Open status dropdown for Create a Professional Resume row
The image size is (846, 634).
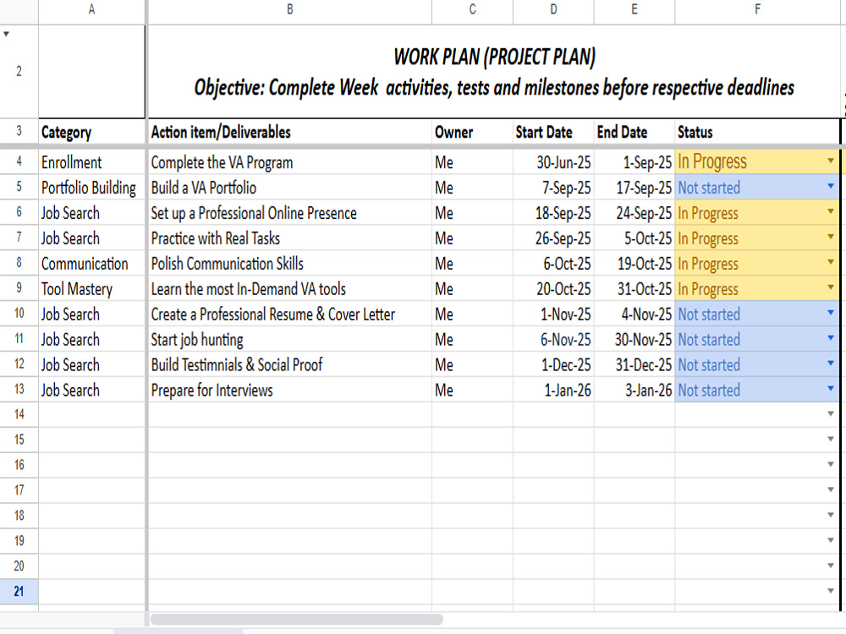point(831,314)
